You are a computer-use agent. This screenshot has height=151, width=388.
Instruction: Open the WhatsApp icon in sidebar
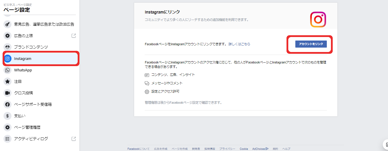pos(7,70)
